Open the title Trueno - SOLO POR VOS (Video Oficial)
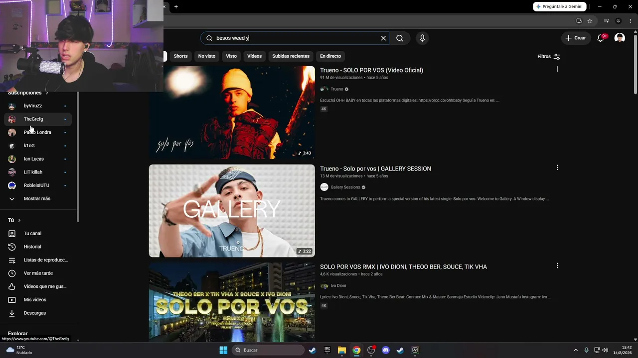Viewport: 638px width, 358px height. pyautogui.click(x=371, y=70)
